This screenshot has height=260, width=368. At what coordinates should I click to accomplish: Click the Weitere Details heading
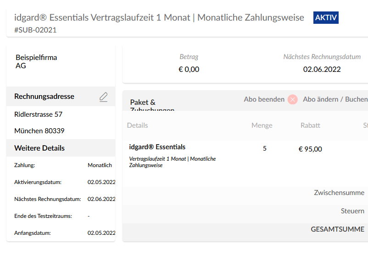point(39,148)
